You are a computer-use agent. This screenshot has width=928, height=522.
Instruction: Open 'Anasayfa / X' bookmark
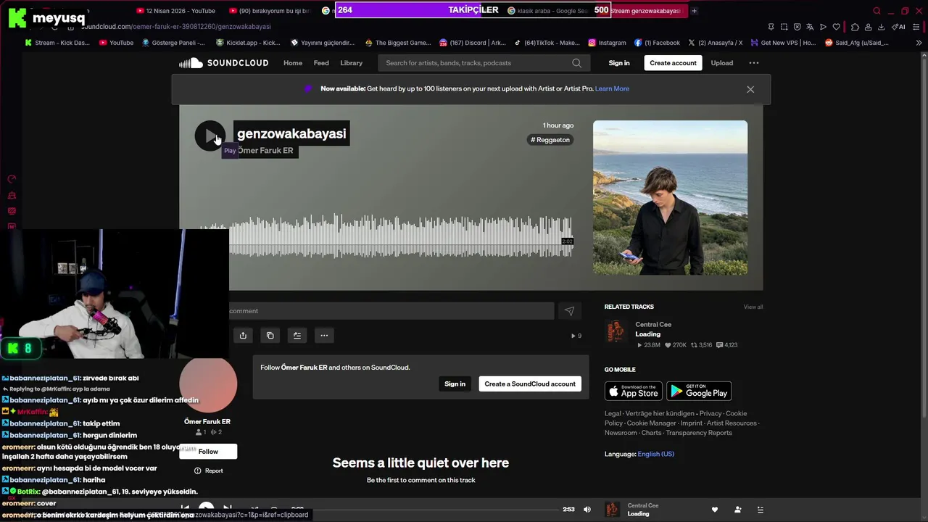[715, 43]
